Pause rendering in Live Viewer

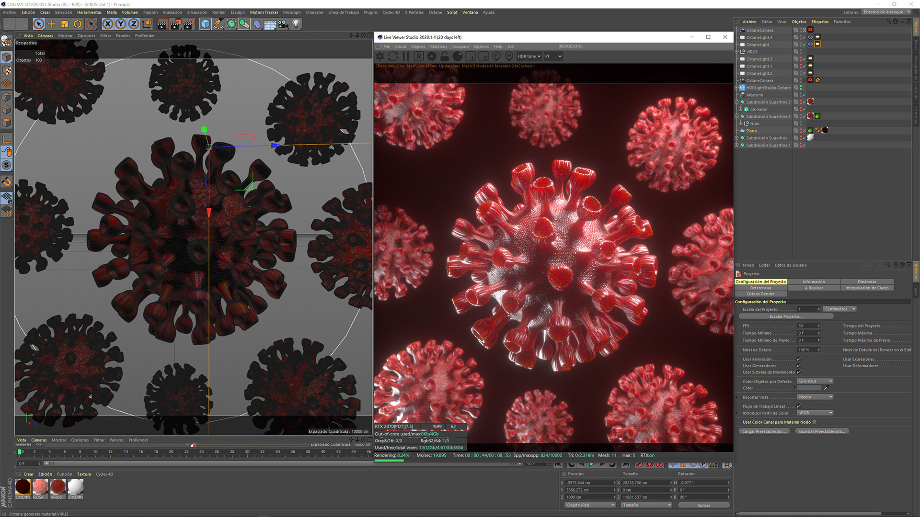pyautogui.click(x=405, y=56)
